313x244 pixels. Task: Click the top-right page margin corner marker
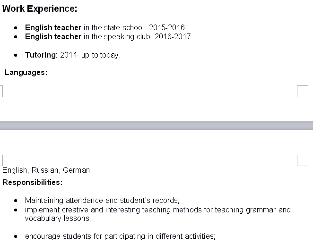[303, 91]
